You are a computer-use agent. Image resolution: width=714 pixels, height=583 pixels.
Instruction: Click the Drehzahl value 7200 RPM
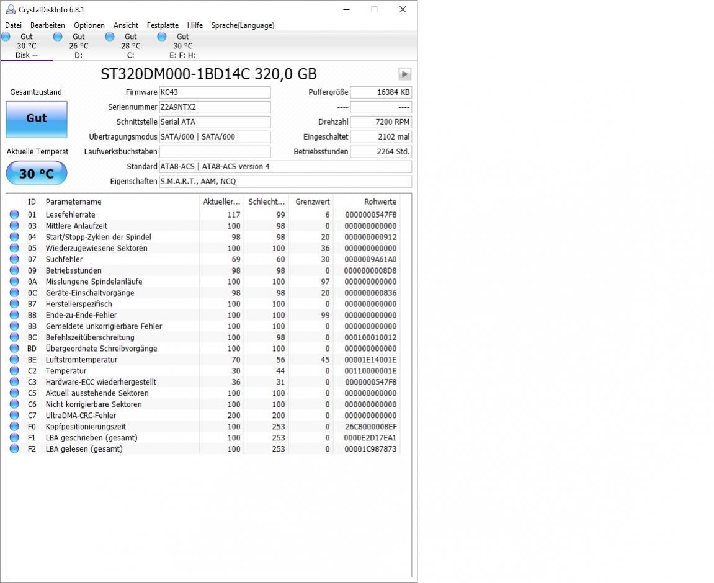tap(381, 122)
